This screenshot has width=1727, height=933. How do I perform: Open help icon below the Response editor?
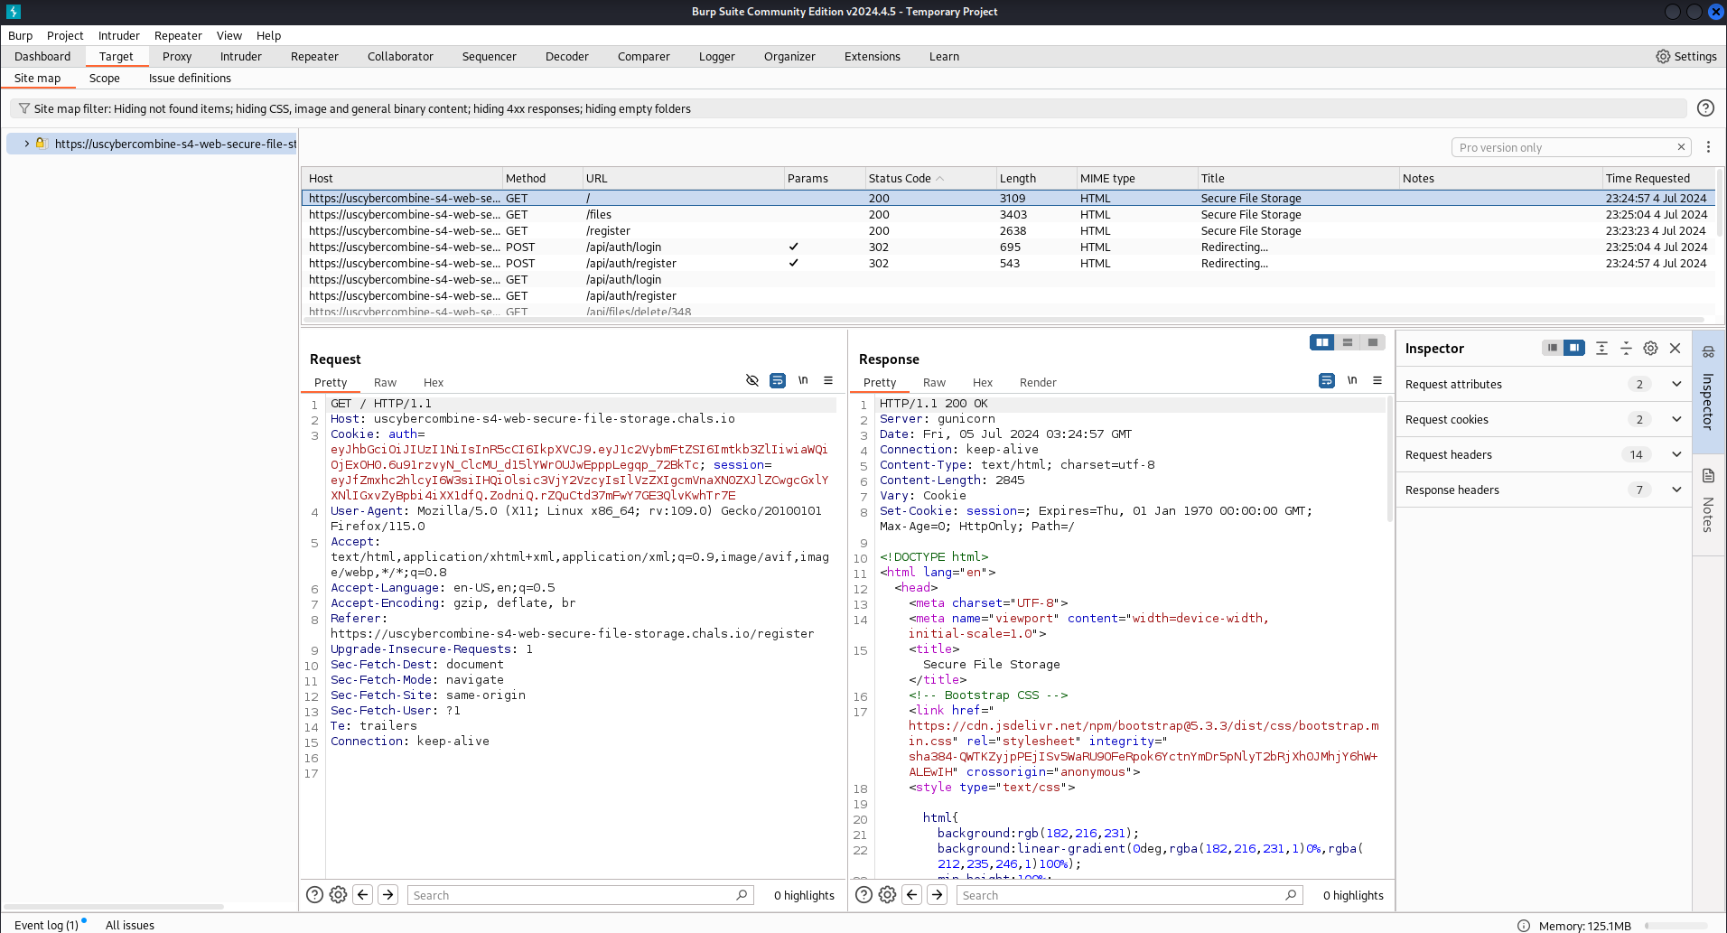tap(863, 895)
